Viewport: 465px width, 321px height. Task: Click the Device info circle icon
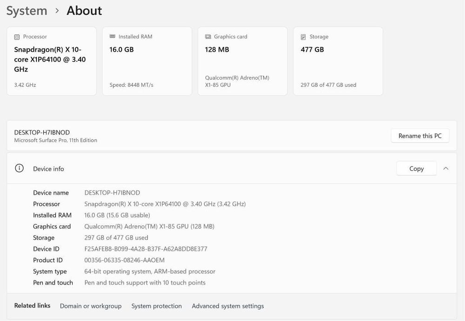tap(19, 168)
